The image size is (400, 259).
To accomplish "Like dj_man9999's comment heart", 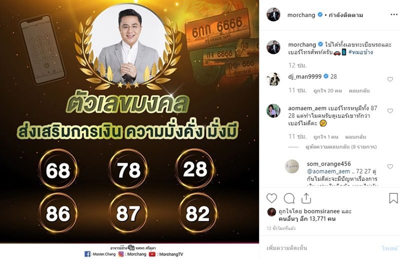I will click(390, 79).
